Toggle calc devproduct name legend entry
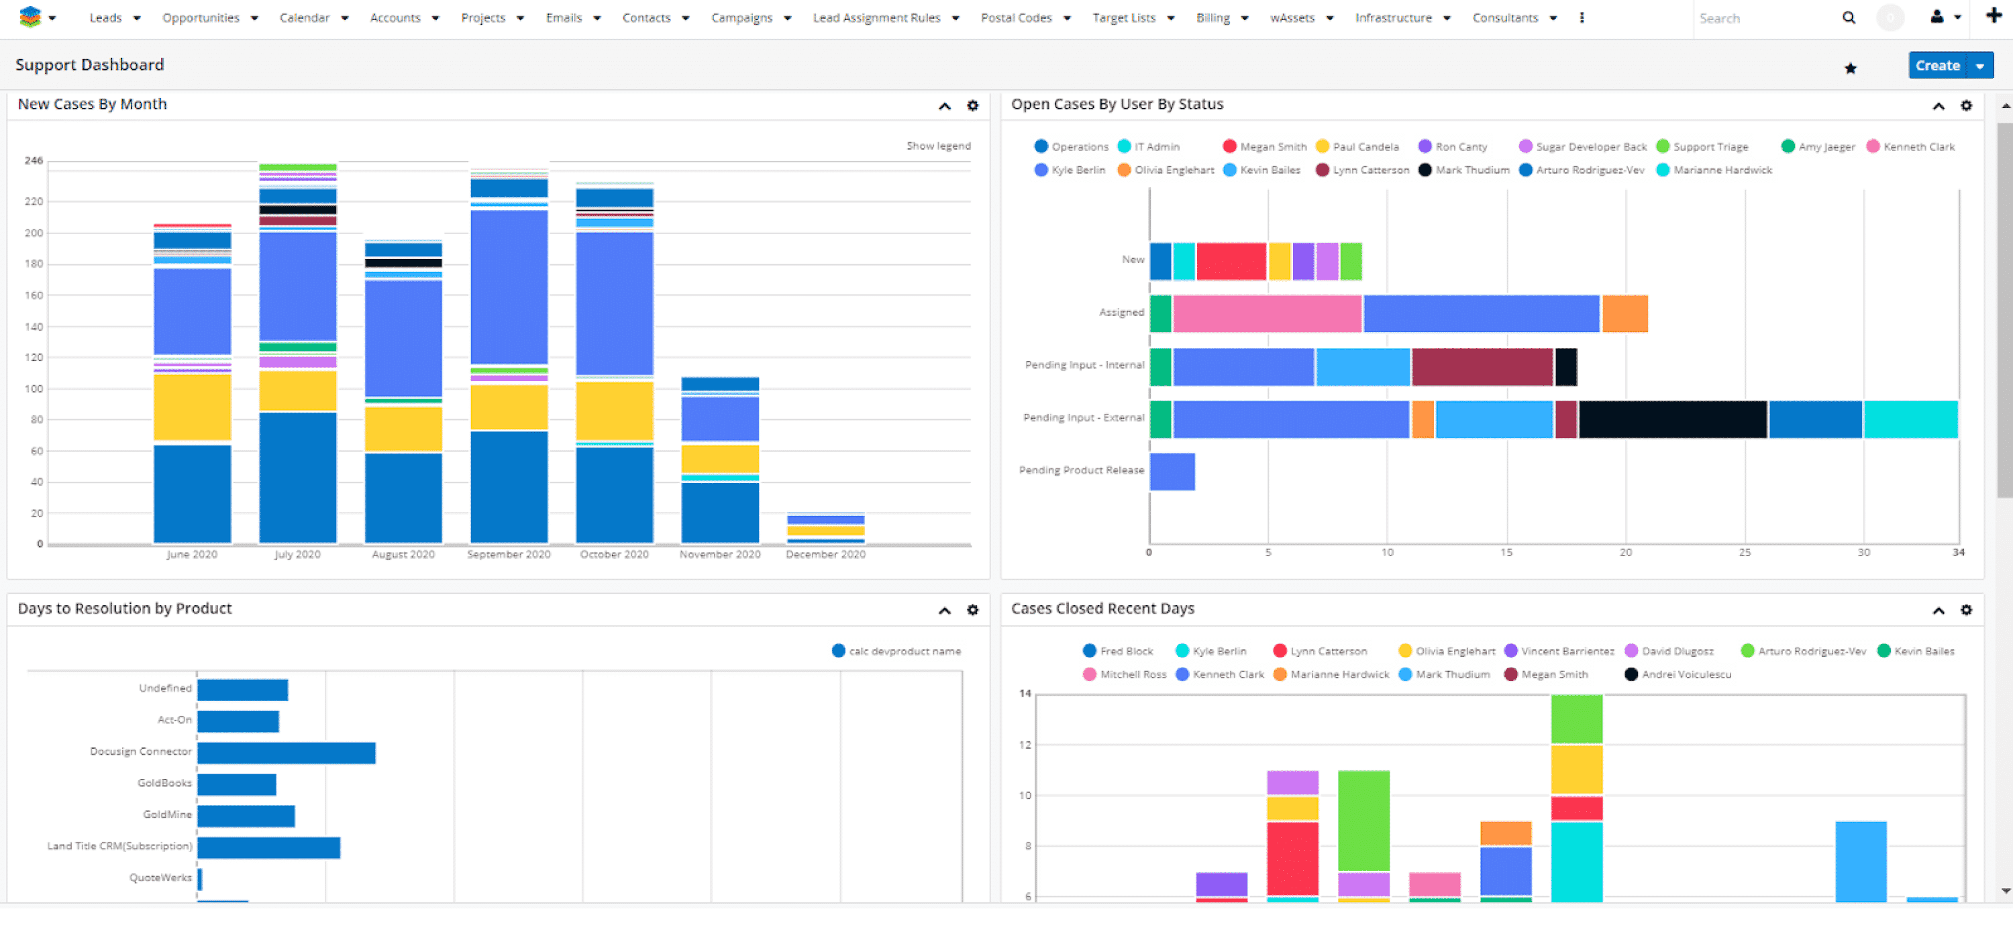Viewport: 2013px width, 950px height. (896, 651)
